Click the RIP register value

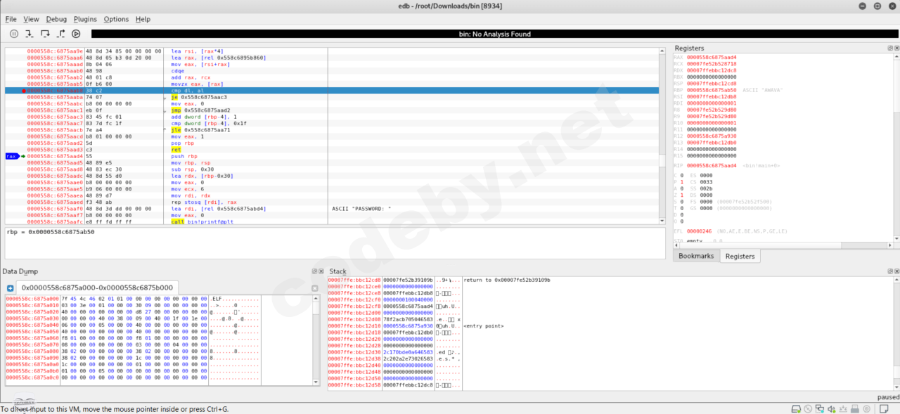(712, 166)
